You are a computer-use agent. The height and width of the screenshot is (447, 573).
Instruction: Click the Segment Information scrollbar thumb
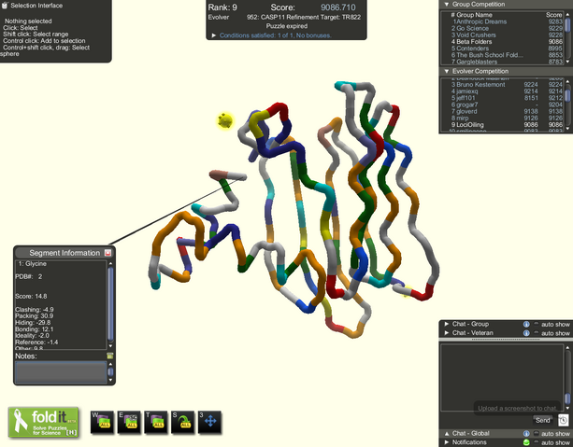(110, 304)
